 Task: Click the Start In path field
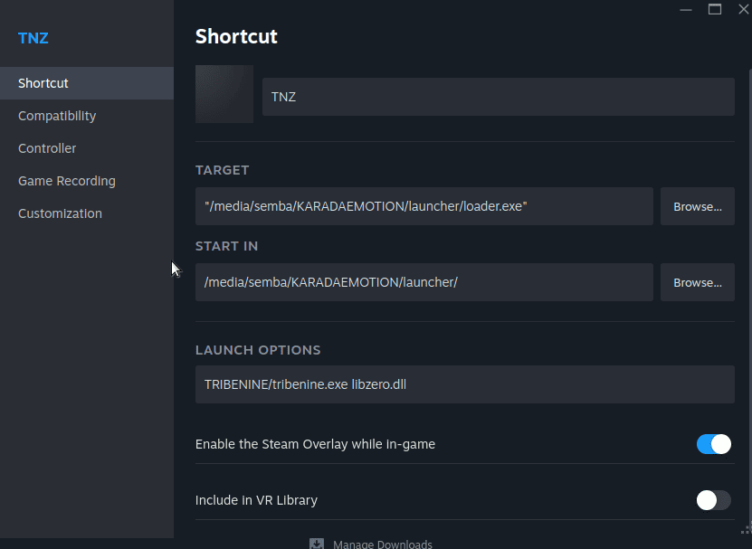tap(424, 282)
